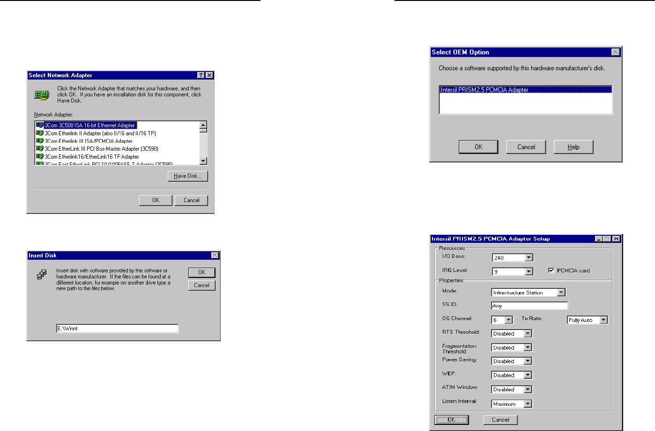Select Intersil PRISM2.5 PCMCIA Adapter in OEM list
Screen dimensions: 655x431
point(526,90)
